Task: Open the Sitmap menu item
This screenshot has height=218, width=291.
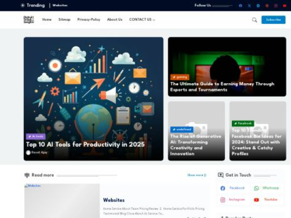Action: 65,20
